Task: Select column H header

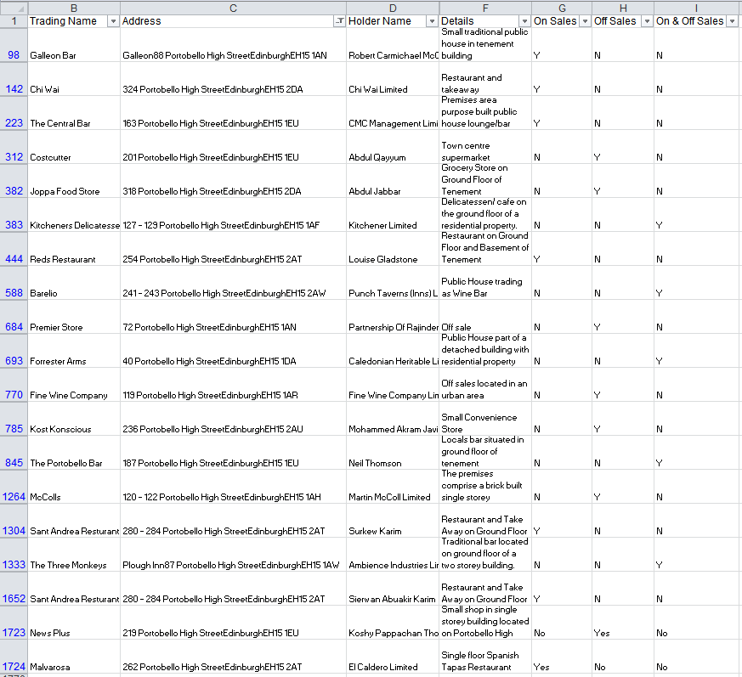Action: (x=623, y=8)
